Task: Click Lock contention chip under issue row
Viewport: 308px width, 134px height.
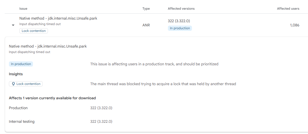Action: pos(34,31)
